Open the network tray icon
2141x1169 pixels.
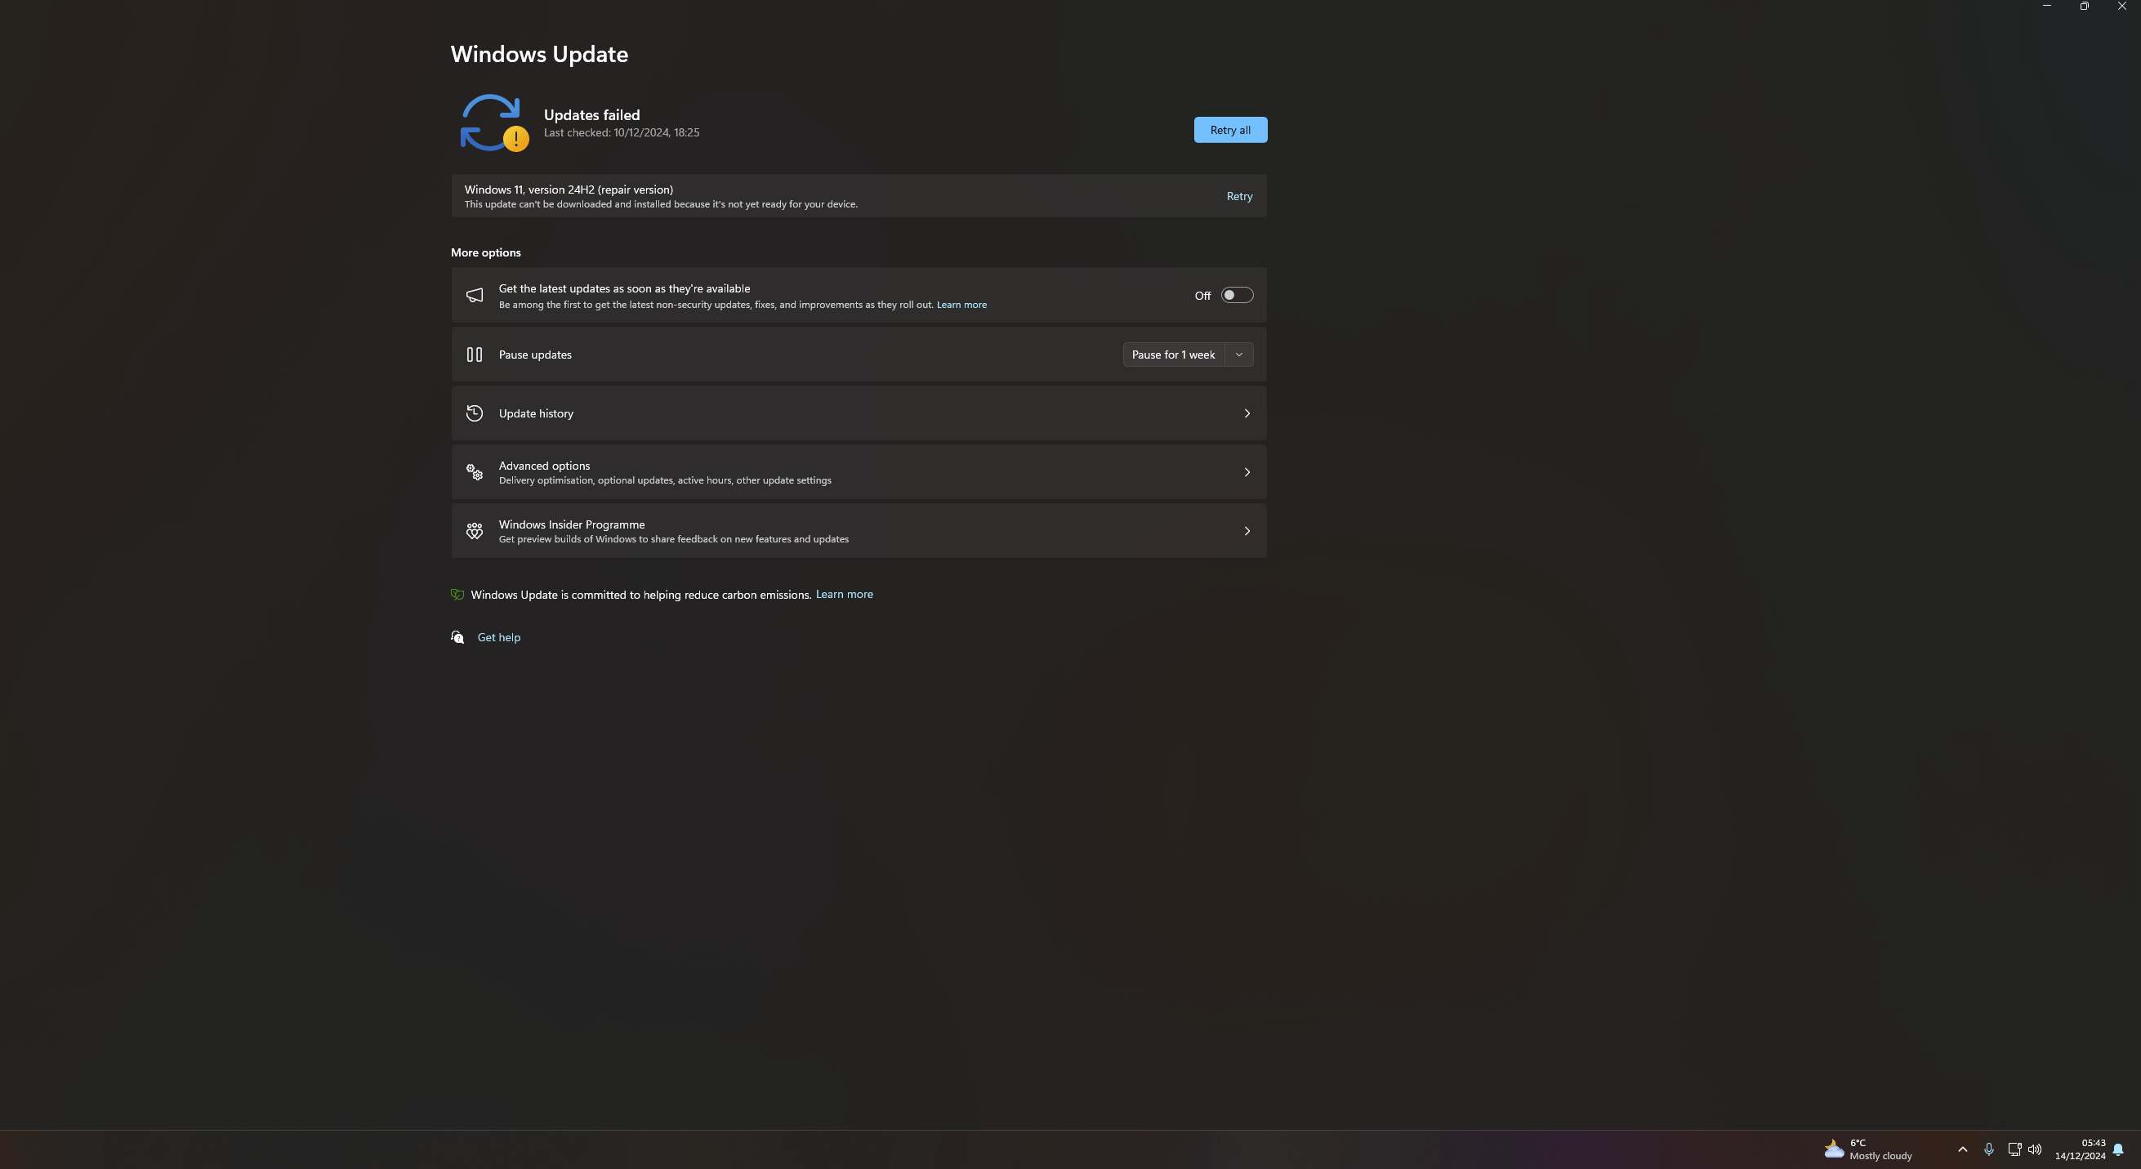click(x=2014, y=1149)
